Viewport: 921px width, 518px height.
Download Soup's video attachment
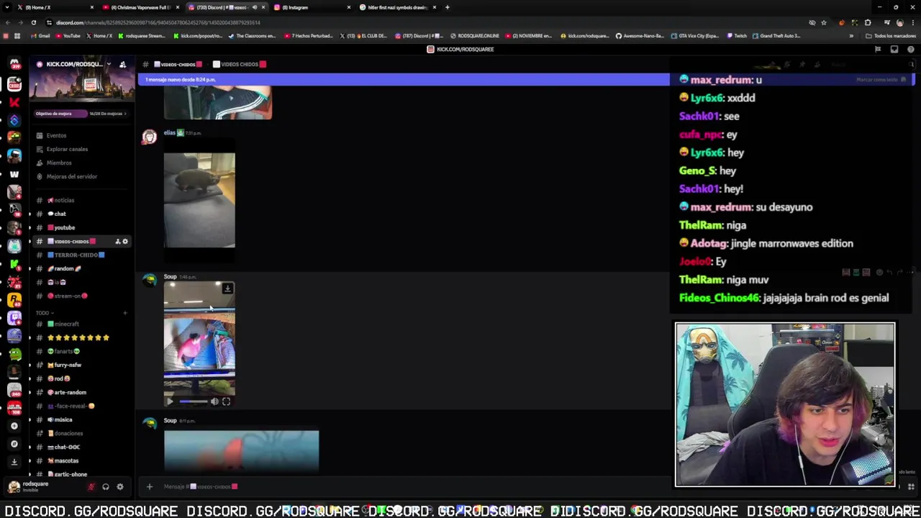227,288
